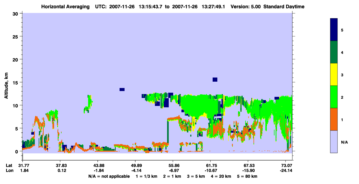
Task: Click '3 = 5 km' caption text
Action: (196, 176)
